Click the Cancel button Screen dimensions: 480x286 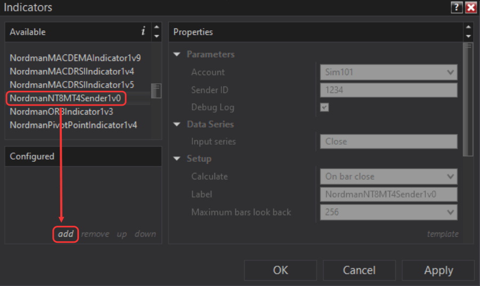coord(359,270)
